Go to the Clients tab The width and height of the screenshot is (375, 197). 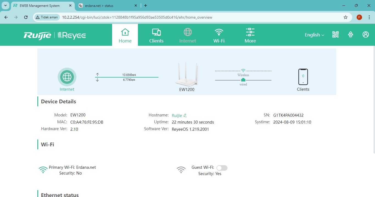coord(156,35)
